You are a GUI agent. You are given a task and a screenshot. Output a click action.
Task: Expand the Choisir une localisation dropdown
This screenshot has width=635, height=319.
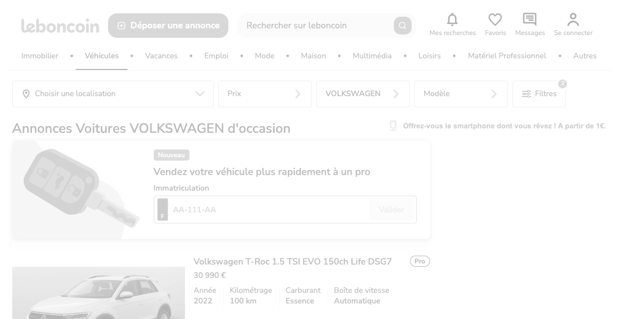(x=113, y=94)
